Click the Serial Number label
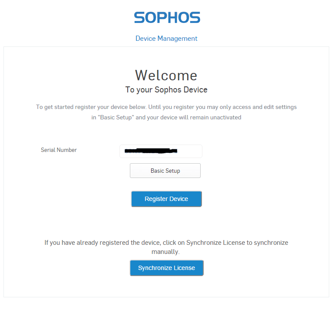334x316 pixels. [x=59, y=150]
